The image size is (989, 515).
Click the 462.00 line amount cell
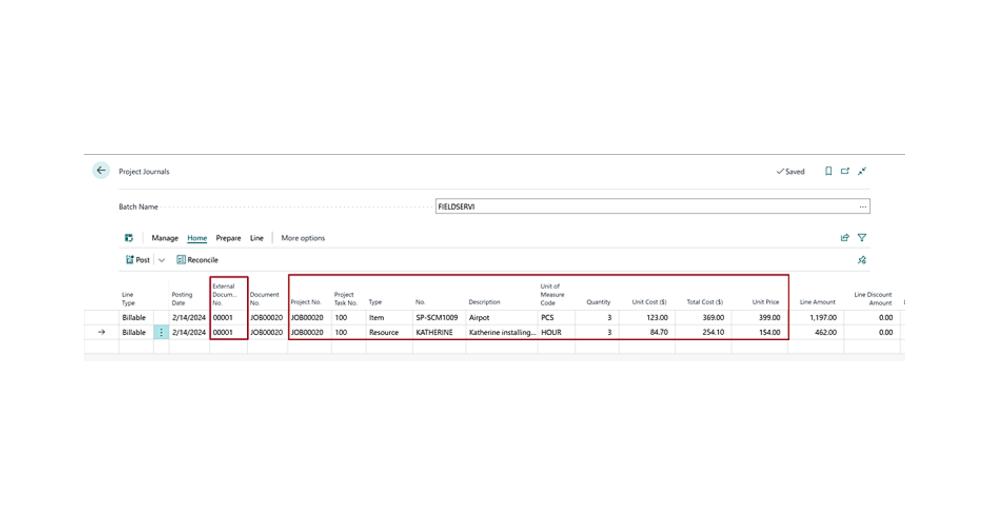(x=816, y=333)
